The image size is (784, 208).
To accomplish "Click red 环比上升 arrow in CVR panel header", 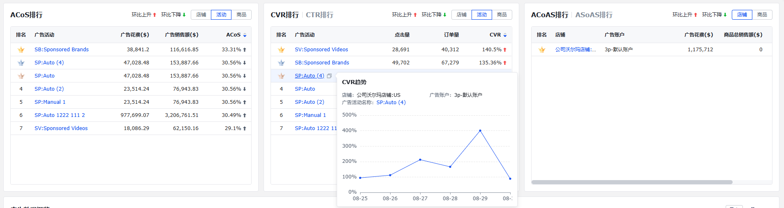I will coord(415,15).
